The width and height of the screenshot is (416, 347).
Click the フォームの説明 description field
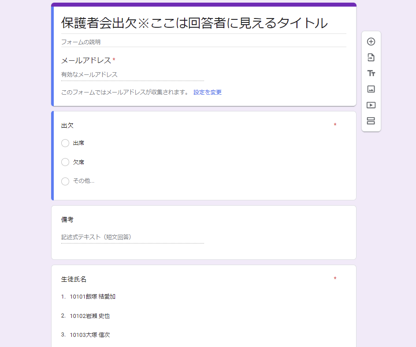[x=204, y=42]
